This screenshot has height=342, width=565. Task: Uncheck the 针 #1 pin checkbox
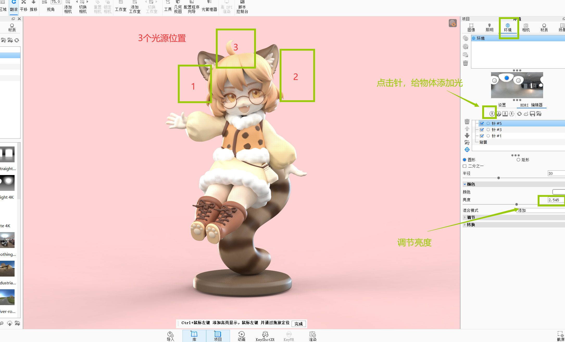pos(482,136)
